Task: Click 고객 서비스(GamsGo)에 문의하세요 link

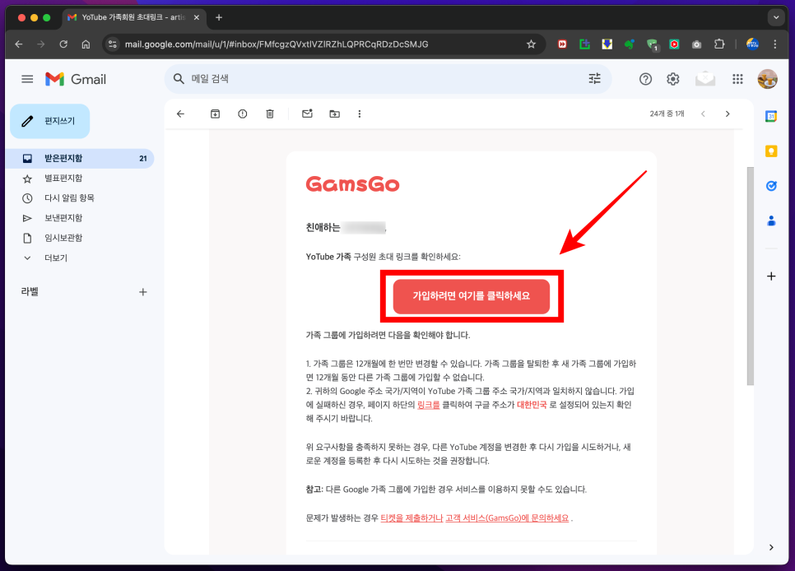Action: [507, 518]
